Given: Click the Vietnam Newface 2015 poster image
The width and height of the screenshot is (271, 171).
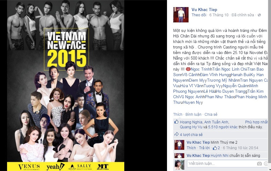Looking at the screenshot, I should [x=66, y=85].
